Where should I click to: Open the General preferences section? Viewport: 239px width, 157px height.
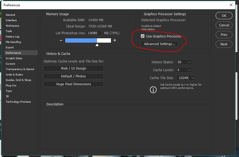point(10,15)
